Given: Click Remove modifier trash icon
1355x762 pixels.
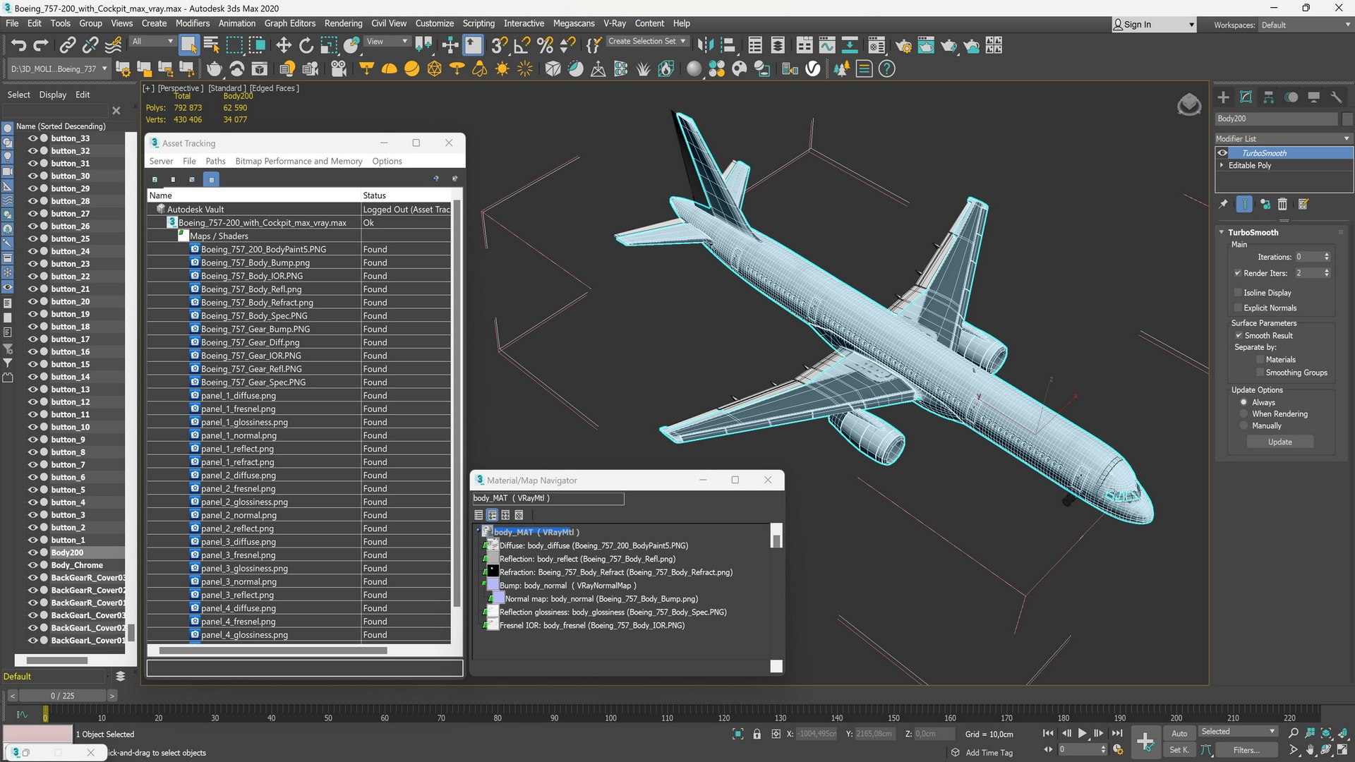Looking at the screenshot, I should click(1282, 205).
